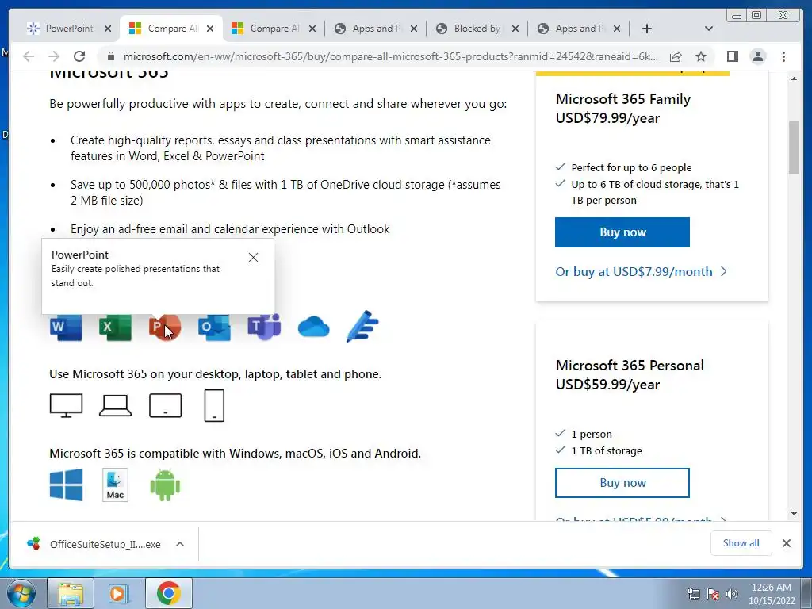The width and height of the screenshot is (812, 609).
Task: Click the page scroll down arrow
Action: (794, 514)
